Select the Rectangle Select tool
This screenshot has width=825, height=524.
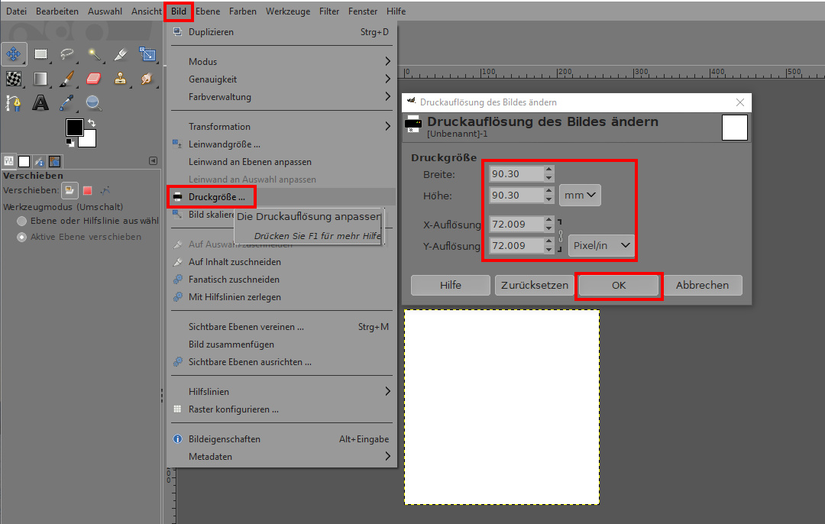40,53
